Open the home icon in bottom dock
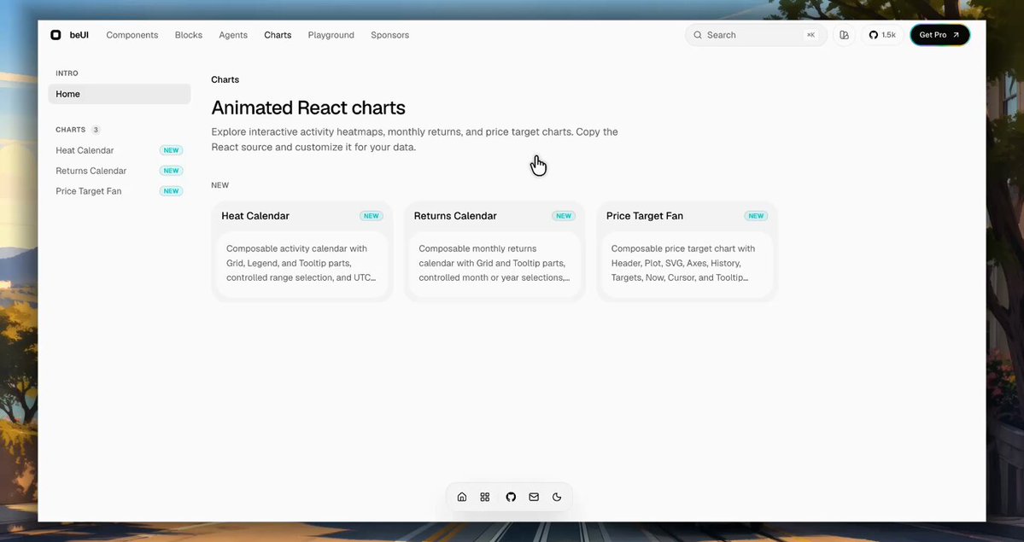 click(462, 497)
